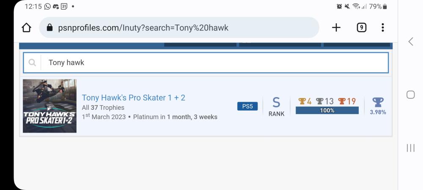Click the PS5 platform badge
Image resolution: width=423 pixels, height=190 pixels.
click(247, 106)
